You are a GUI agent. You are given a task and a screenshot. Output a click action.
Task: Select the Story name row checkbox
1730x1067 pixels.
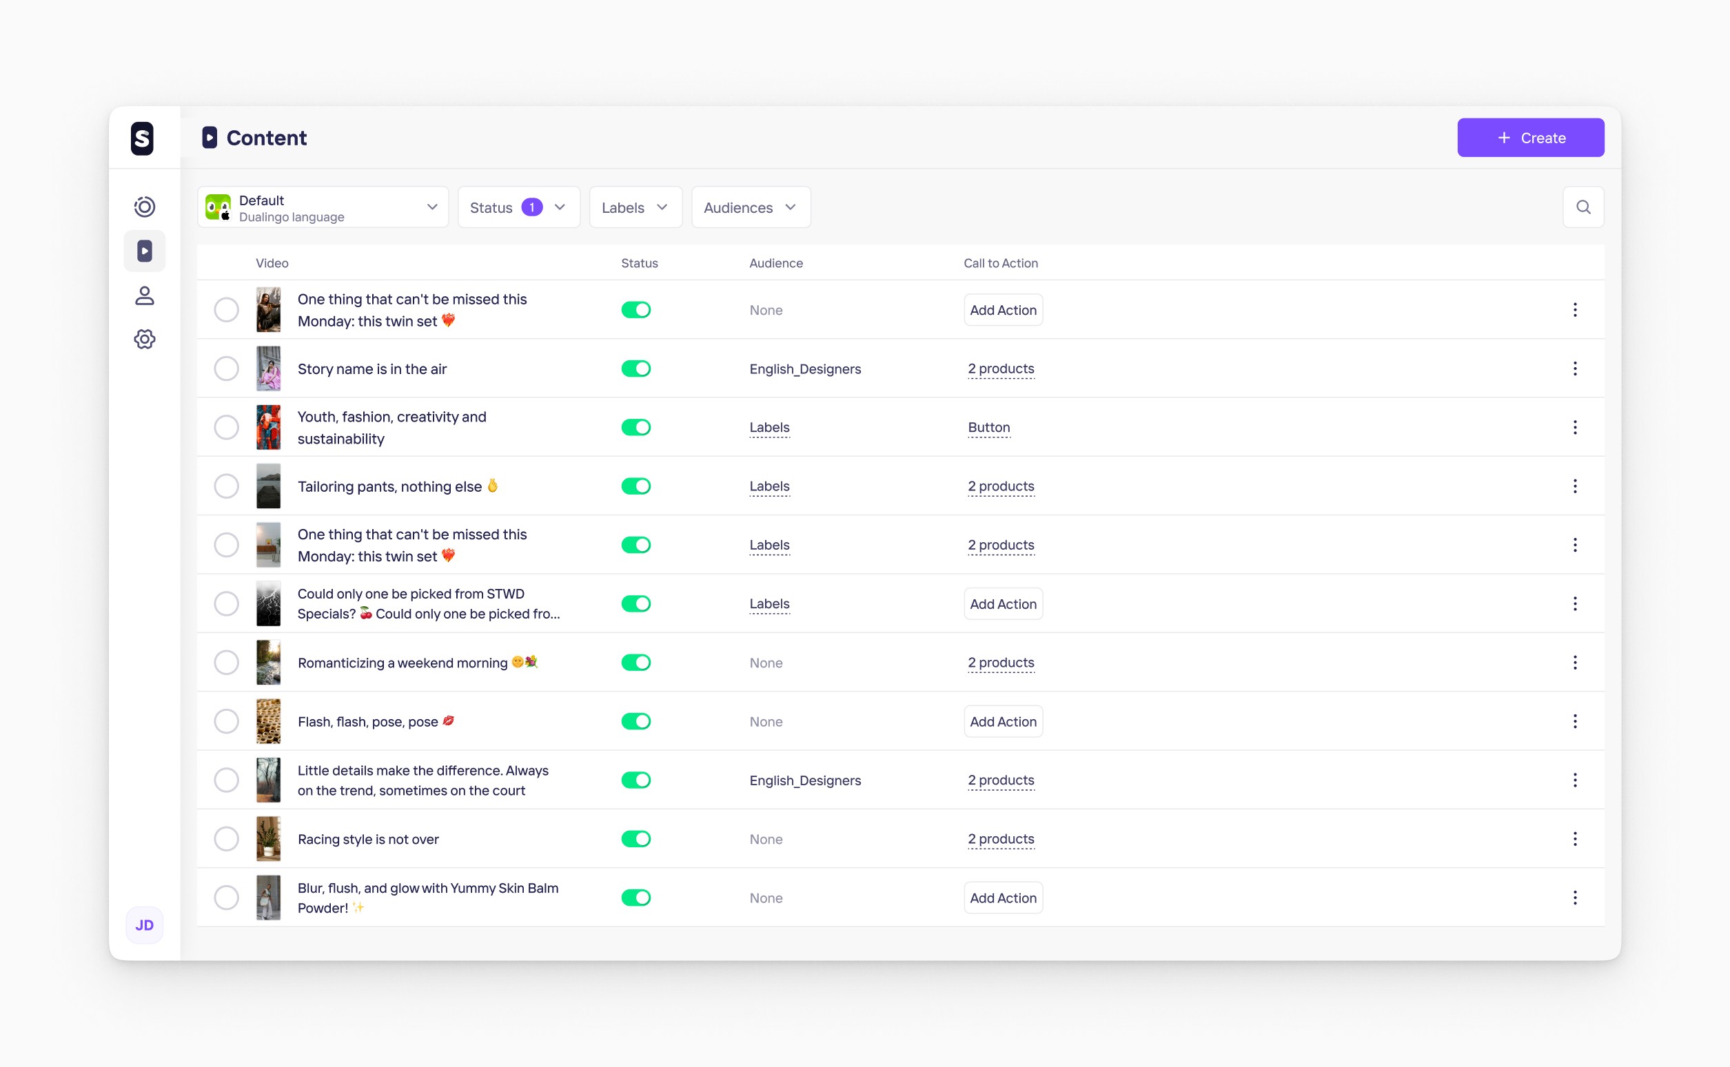tap(226, 369)
